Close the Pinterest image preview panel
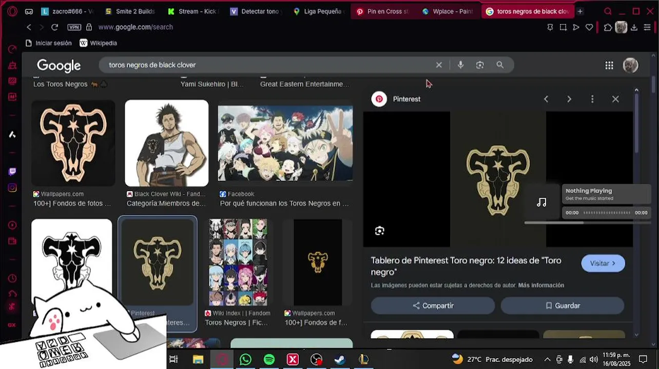The width and height of the screenshot is (659, 369). (x=615, y=99)
